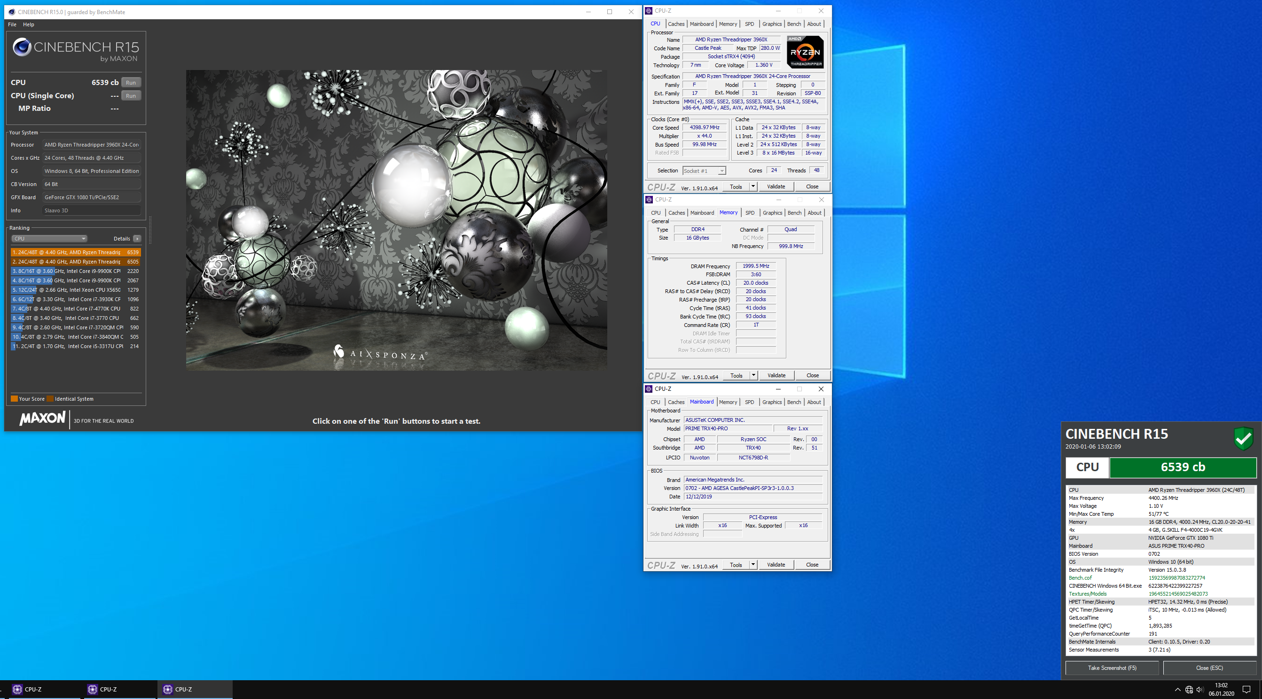Open the Ranking CPU dropdown
Screen dimensions: 1262x699
tap(49, 239)
